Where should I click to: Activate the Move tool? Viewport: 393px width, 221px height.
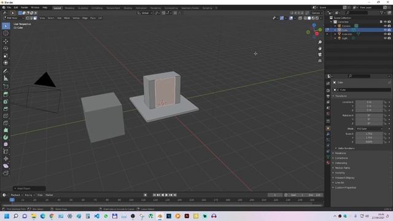point(6,41)
